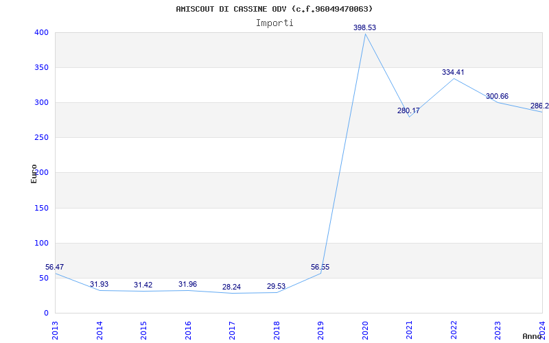
Task: Click the 50 y-axis tick label
Action: (44, 279)
